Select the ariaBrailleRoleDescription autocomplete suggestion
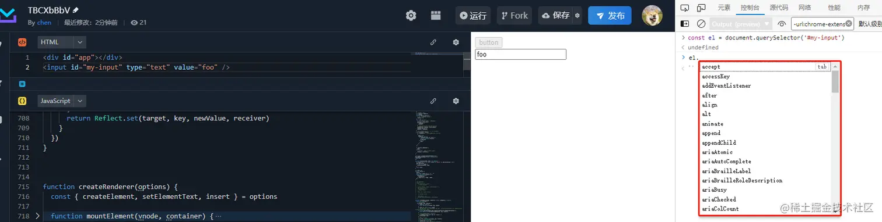 tap(765, 180)
